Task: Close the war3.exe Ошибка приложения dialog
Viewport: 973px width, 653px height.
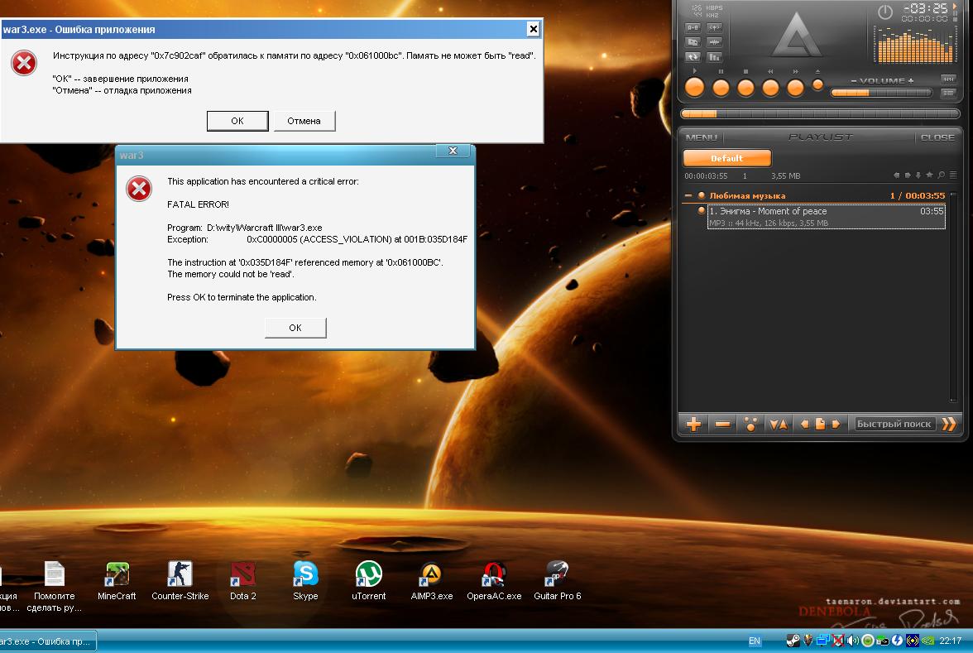Action: (x=533, y=28)
